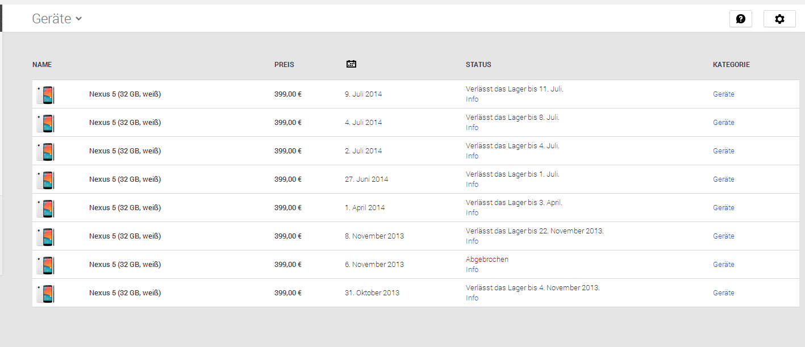Click status 'Verlässt das Lager bis 22. November 2013.'
The height and width of the screenshot is (347, 805).
click(535, 231)
